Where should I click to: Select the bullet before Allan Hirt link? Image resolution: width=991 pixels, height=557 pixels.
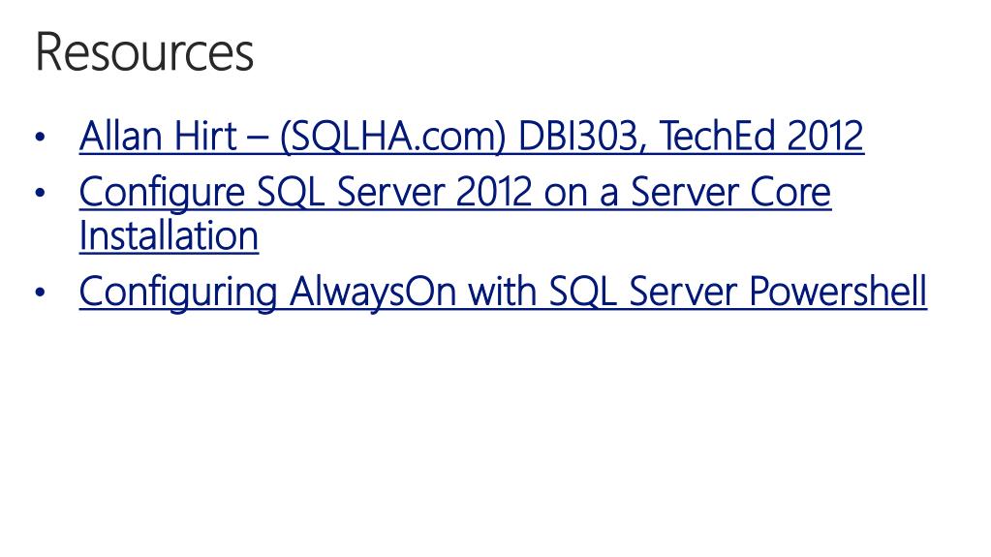[41, 137]
